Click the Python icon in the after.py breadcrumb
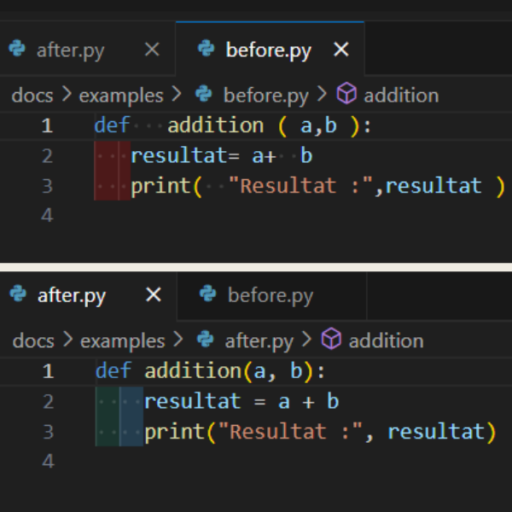The image size is (512, 512). [x=205, y=340]
